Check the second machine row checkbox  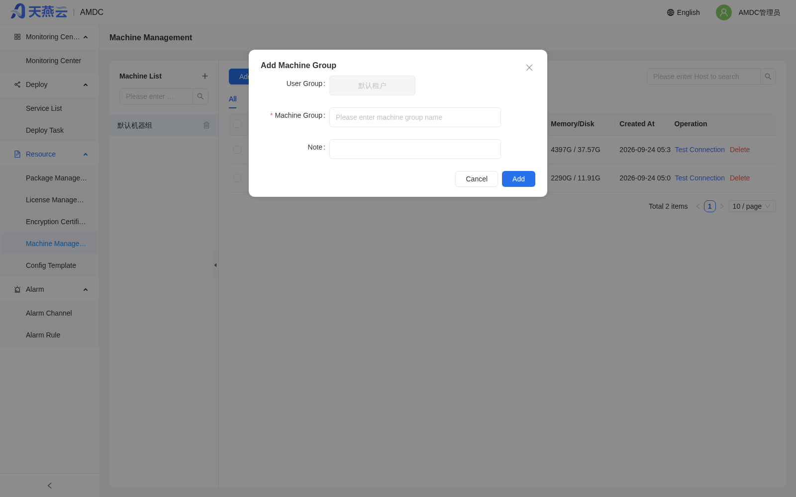click(x=237, y=178)
